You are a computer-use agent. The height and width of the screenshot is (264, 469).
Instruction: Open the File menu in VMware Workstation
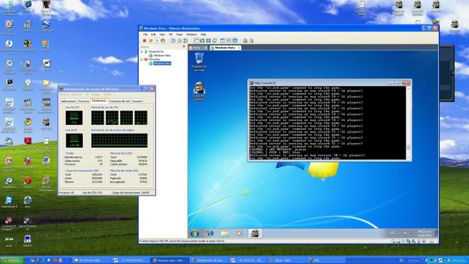[x=145, y=34]
